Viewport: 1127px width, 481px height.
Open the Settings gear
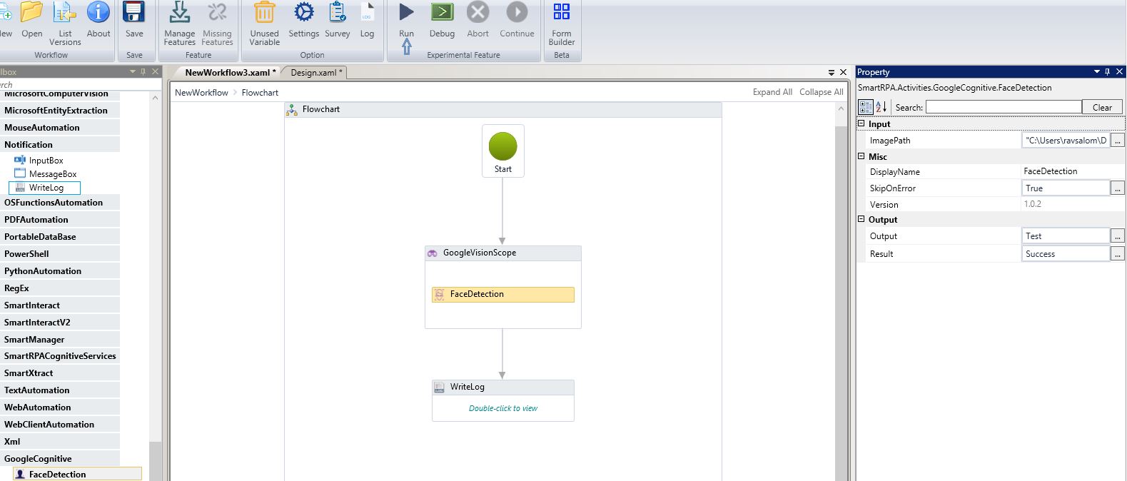303,13
